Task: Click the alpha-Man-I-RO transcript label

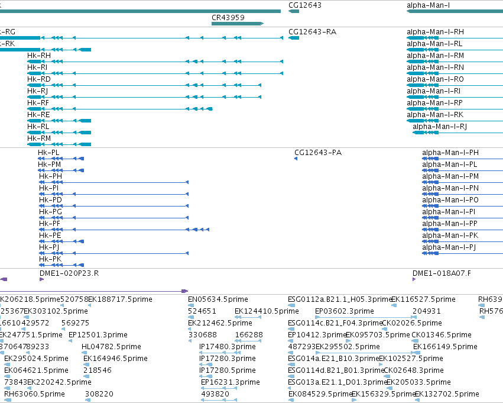Action: (x=435, y=79)
